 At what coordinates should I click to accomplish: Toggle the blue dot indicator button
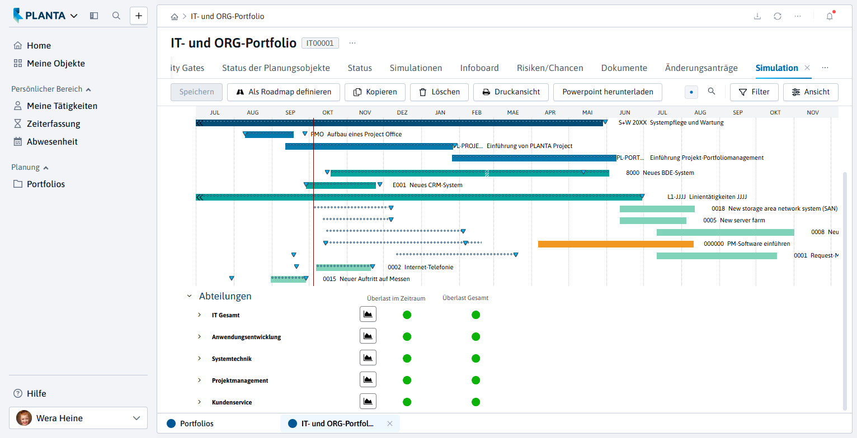[691, 92]
